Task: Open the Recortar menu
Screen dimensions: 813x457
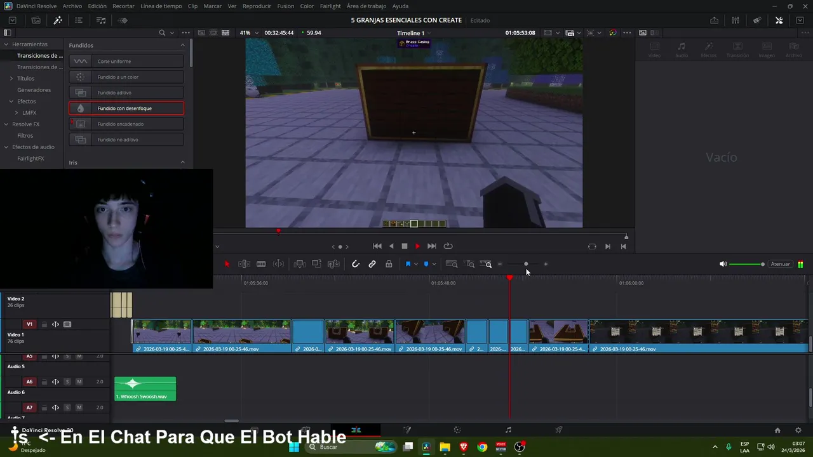Action: (123, 6)
